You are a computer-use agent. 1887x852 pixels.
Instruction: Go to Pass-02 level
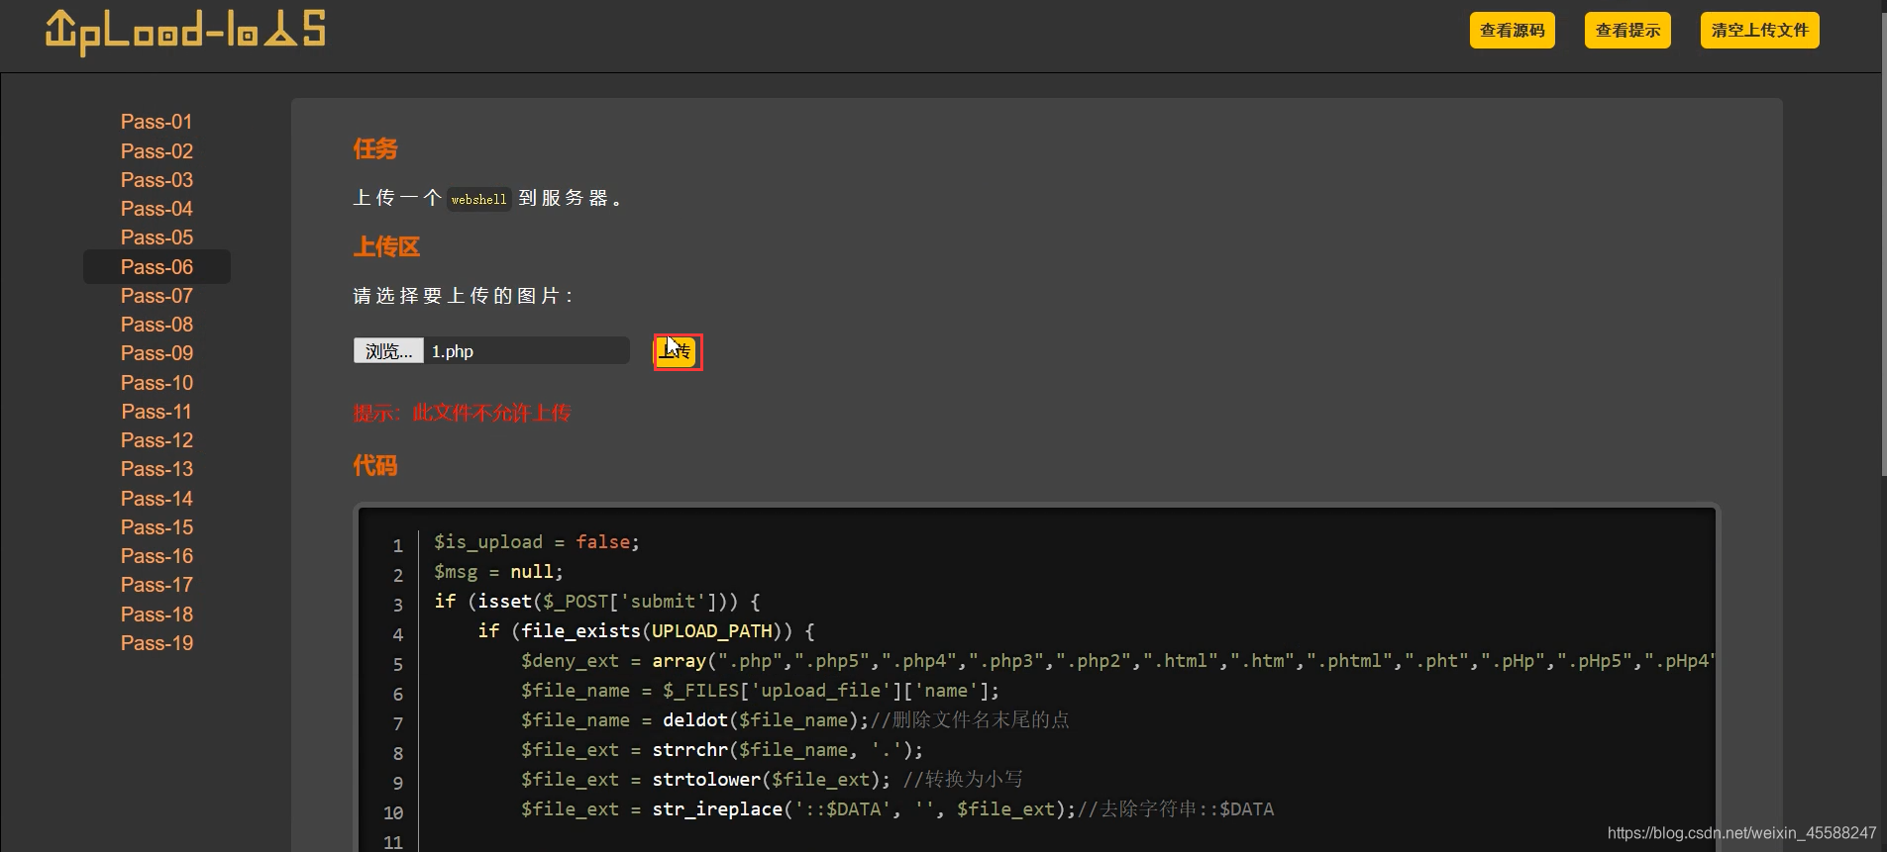tap(157, 151)
